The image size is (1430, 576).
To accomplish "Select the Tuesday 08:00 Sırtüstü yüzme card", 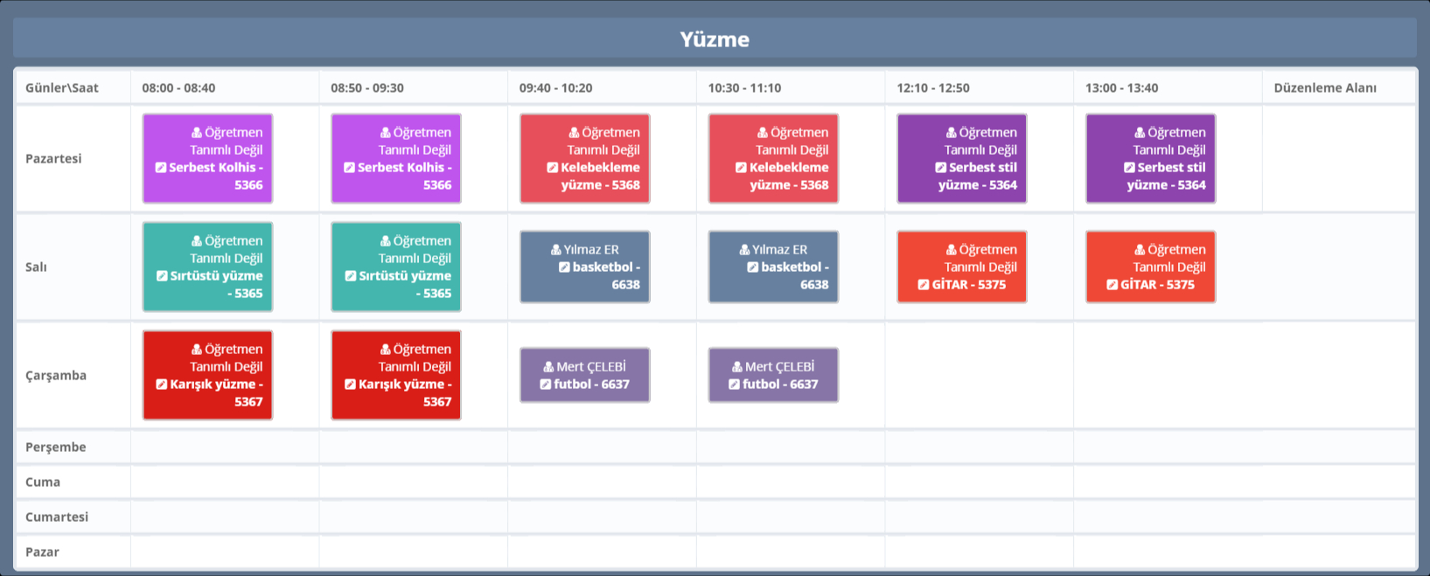I will click(207, 267).
